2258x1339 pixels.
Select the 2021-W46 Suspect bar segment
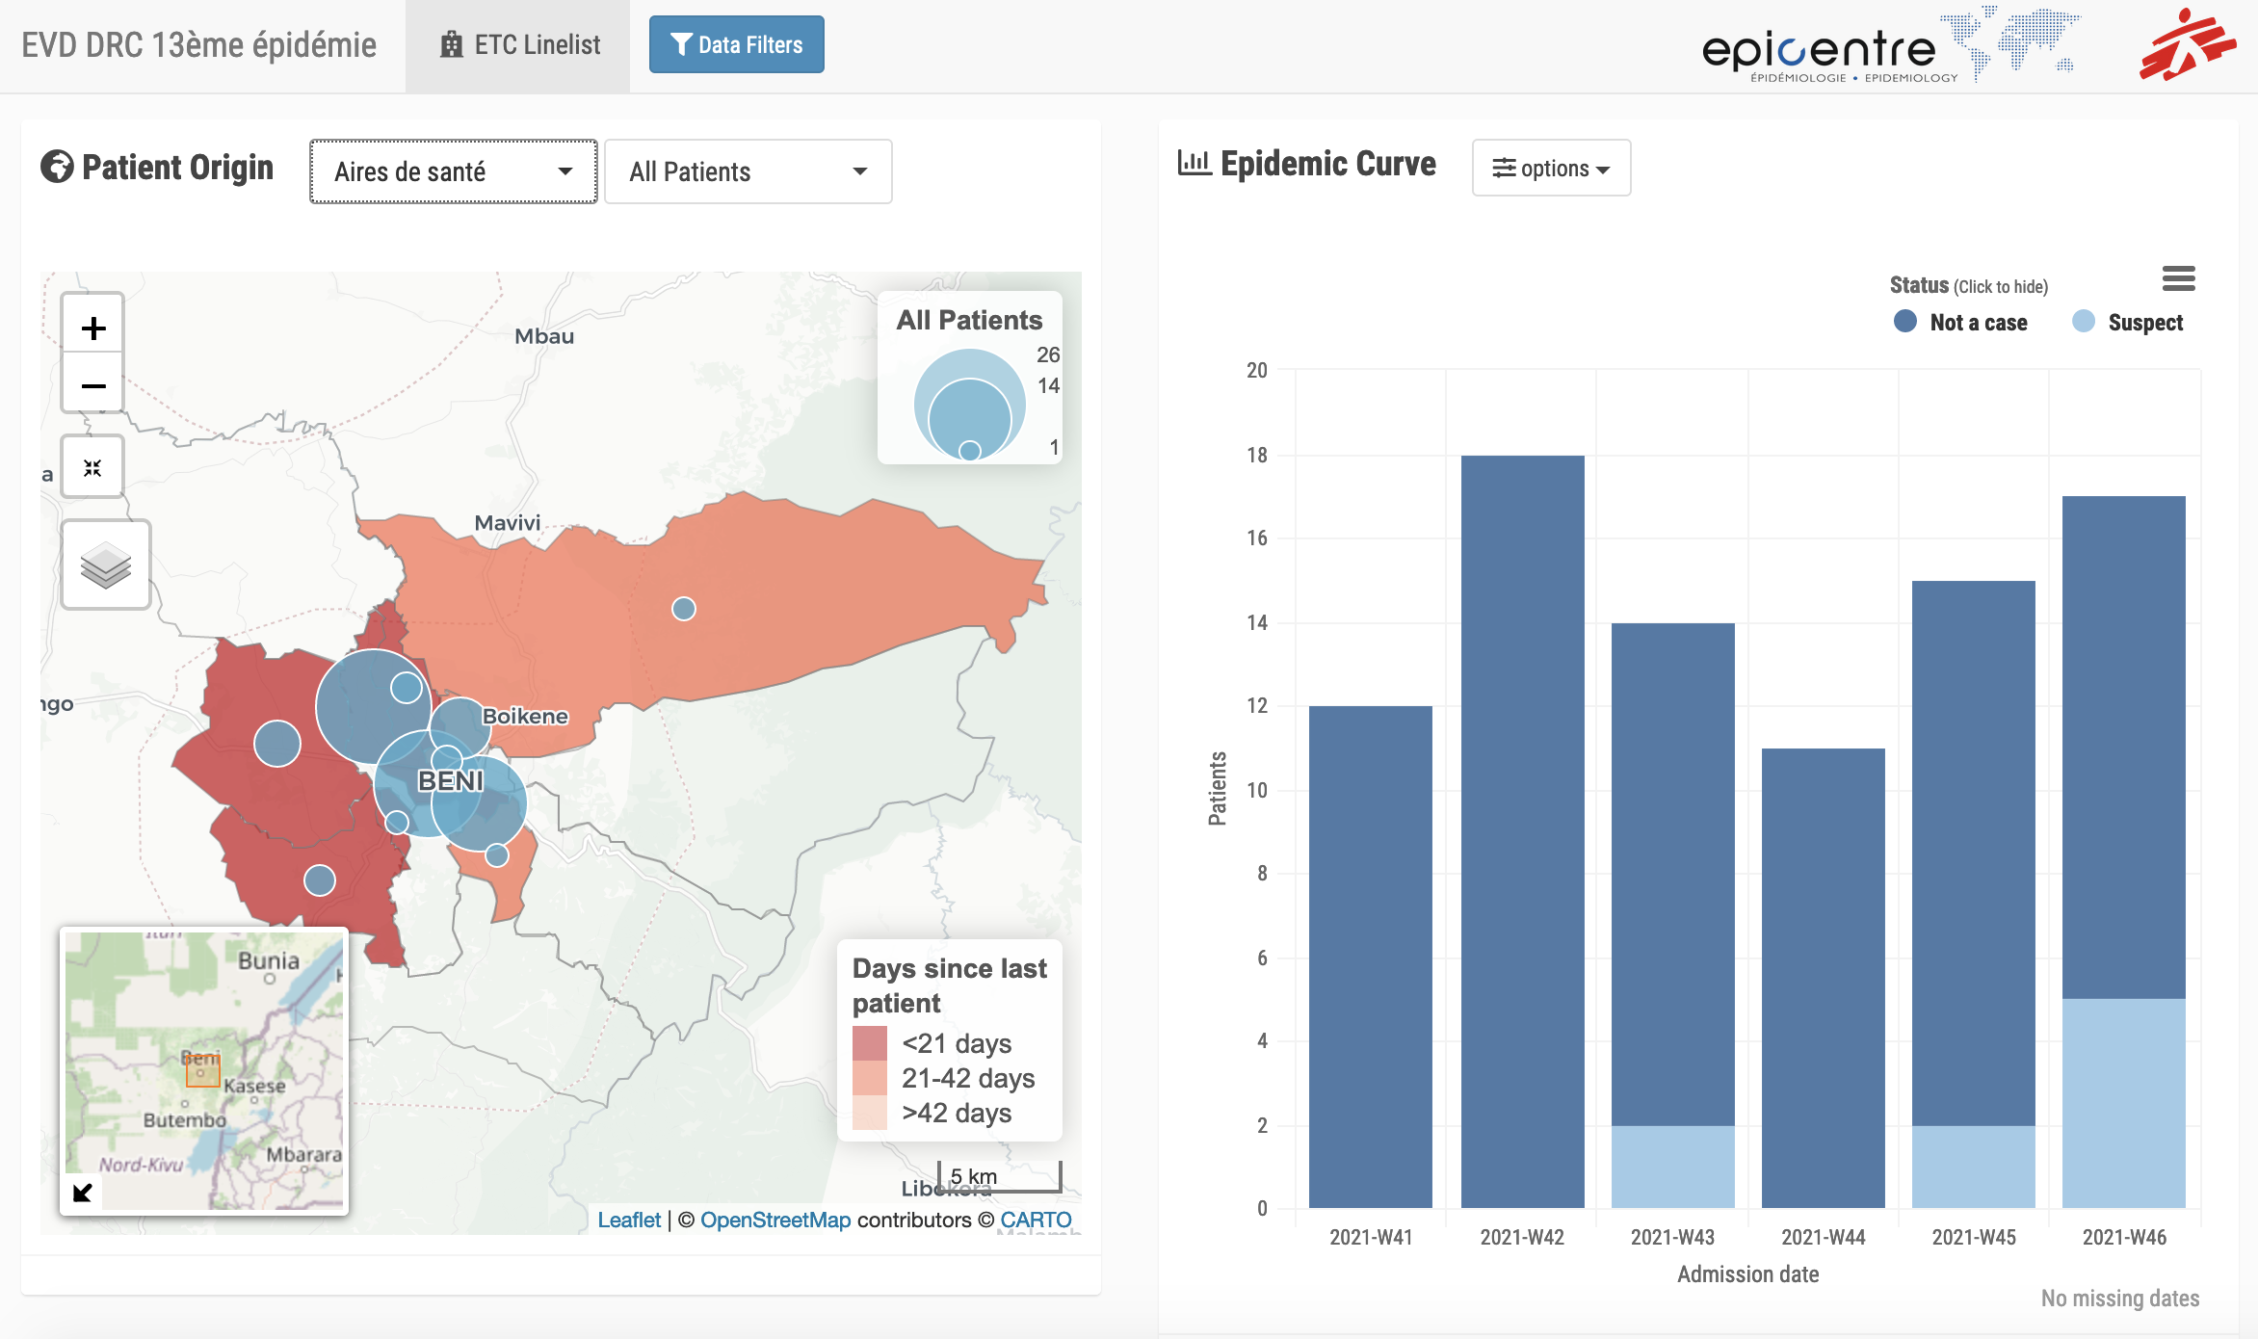point(2124,1103)
